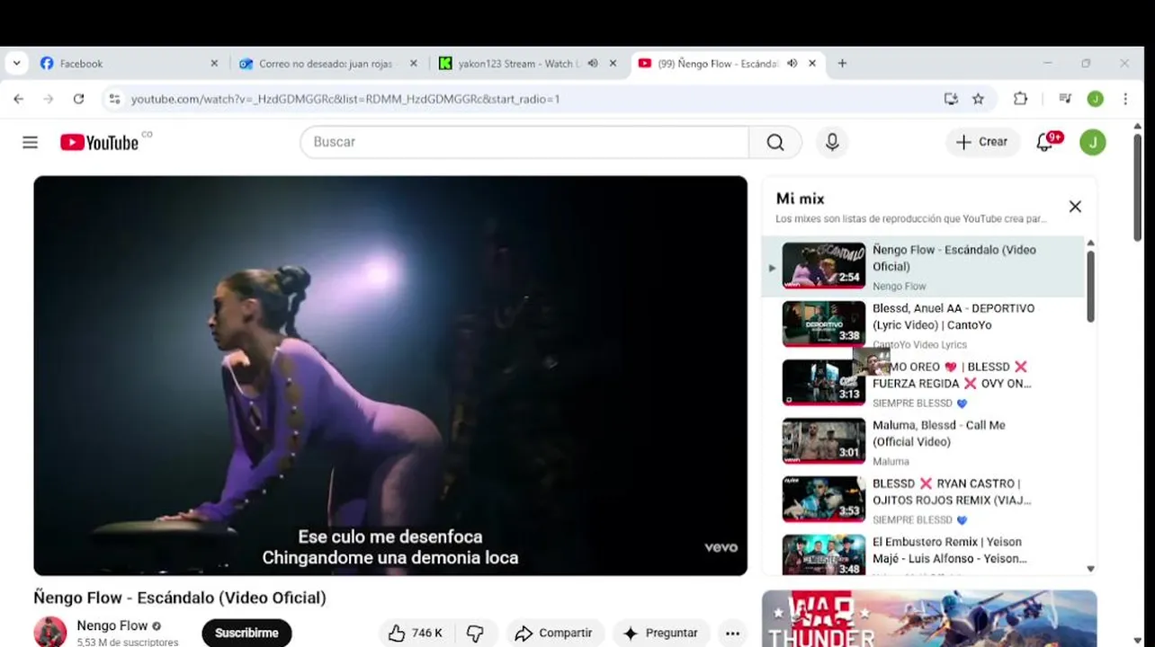This screenshot has width=1155, height=647.
Task: Reload the current page
Action: pos(78,99)
